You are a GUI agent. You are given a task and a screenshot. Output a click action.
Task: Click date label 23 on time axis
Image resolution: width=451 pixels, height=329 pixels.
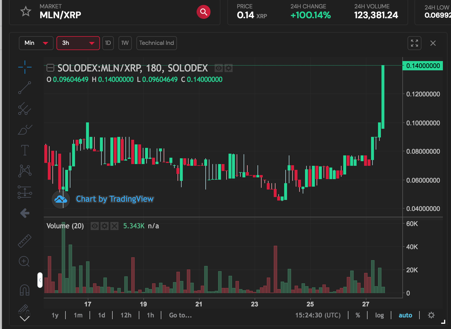254,304
